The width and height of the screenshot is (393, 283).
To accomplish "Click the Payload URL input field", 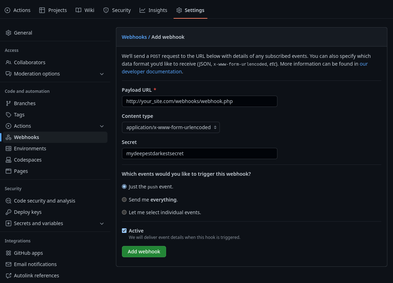I will point(200,101).
